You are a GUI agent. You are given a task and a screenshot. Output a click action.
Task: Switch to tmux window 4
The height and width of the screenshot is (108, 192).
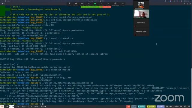pyautogui.click(x=36, y=106)
